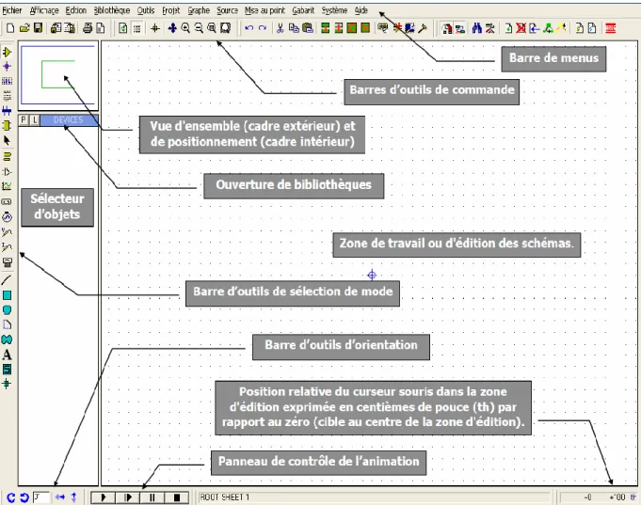
Task: Open the Affichage menu
Action: 44,10
